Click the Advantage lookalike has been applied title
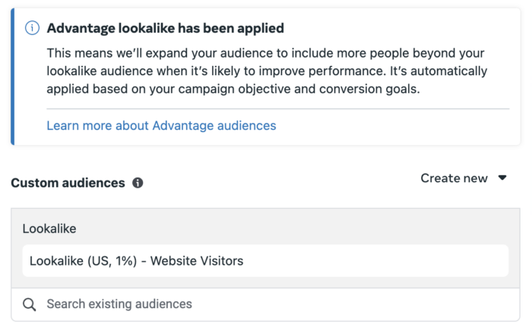 165,28
